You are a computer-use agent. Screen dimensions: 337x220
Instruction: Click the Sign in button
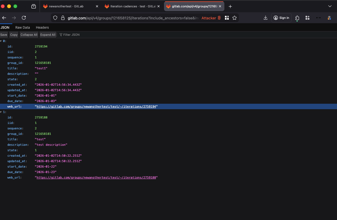[281, 18]
